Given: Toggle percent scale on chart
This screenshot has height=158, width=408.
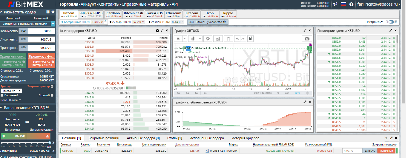Looking at the screenshot, I should (x=278, y=93).
